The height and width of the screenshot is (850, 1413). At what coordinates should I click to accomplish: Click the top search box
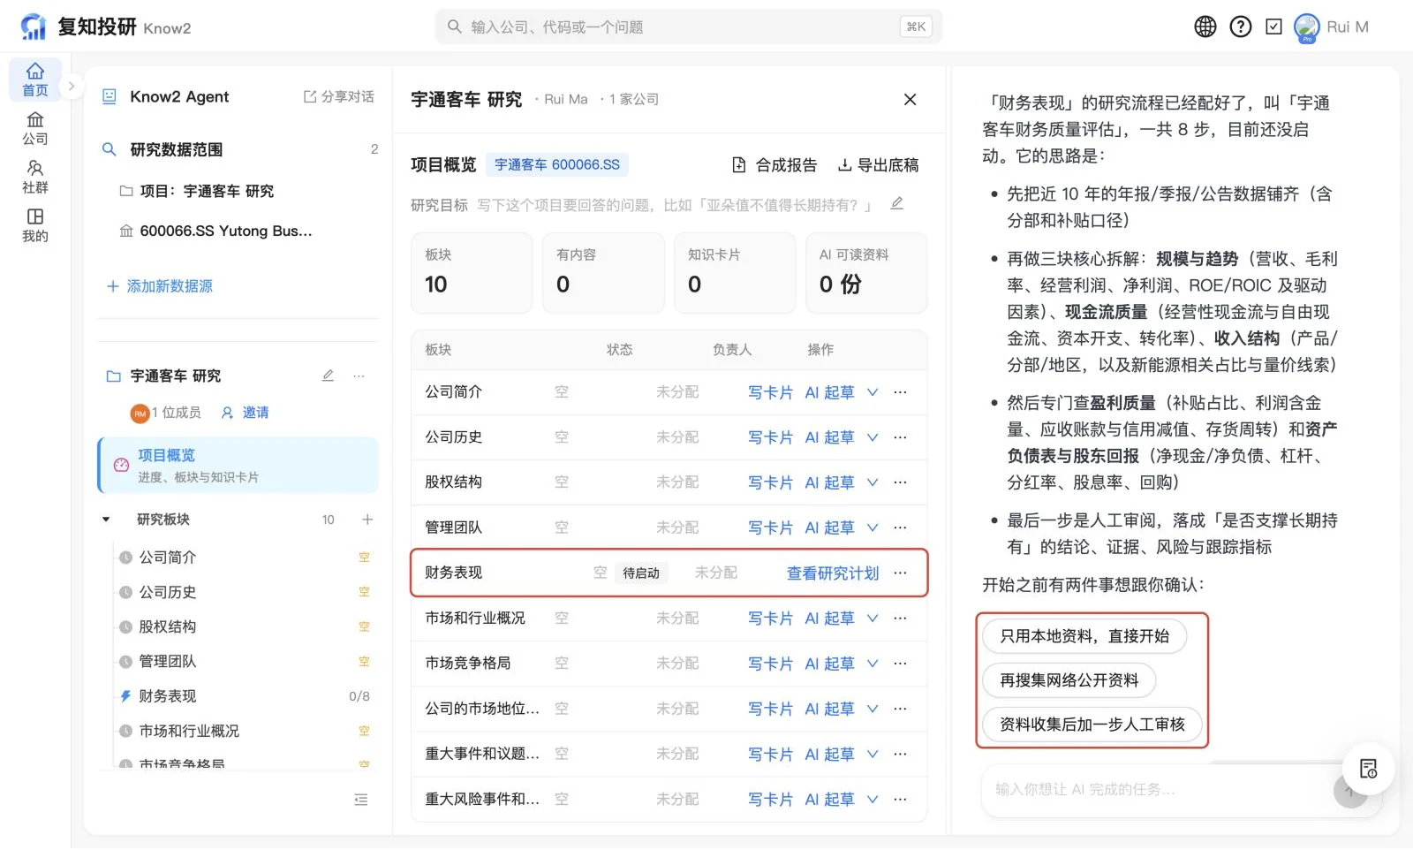(688, 27)
